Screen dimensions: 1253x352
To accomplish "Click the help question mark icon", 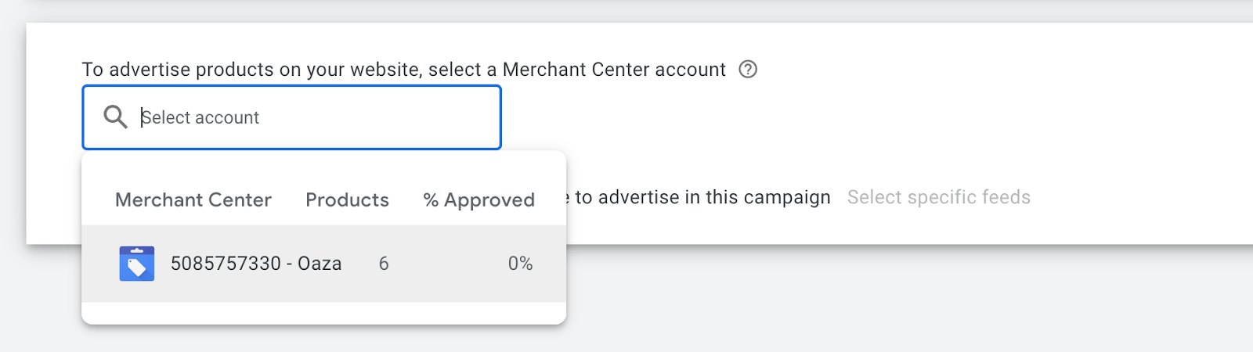I will (748, 70).
